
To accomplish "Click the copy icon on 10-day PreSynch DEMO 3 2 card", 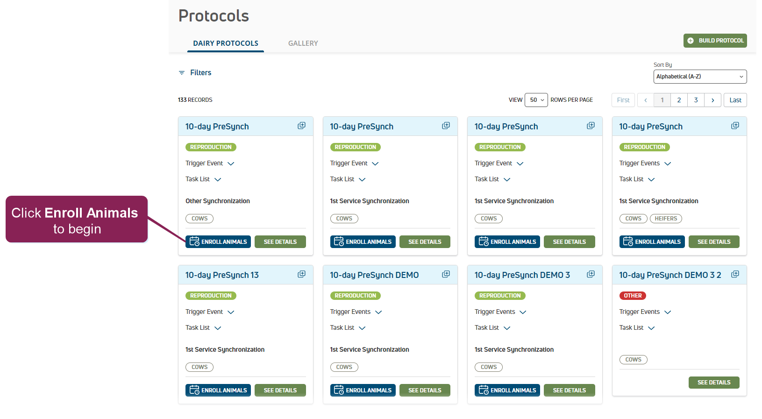I will [735, 274].
